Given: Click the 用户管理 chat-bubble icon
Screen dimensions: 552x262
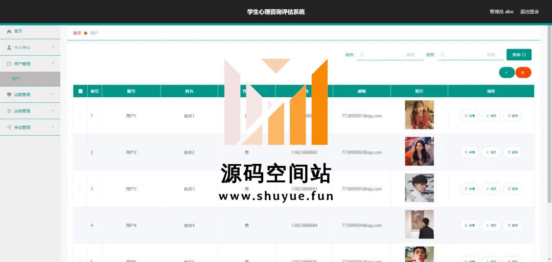Looking at the screenshot, I should [x=10, y=64].
